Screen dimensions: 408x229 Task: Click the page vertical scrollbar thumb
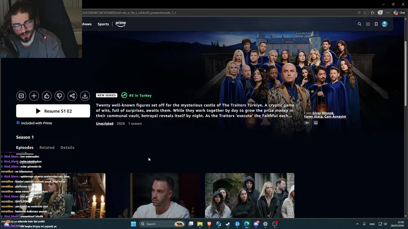[x=405, y=73]
